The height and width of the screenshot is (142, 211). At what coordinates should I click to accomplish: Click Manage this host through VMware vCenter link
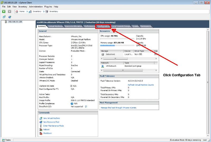point(119,108)
